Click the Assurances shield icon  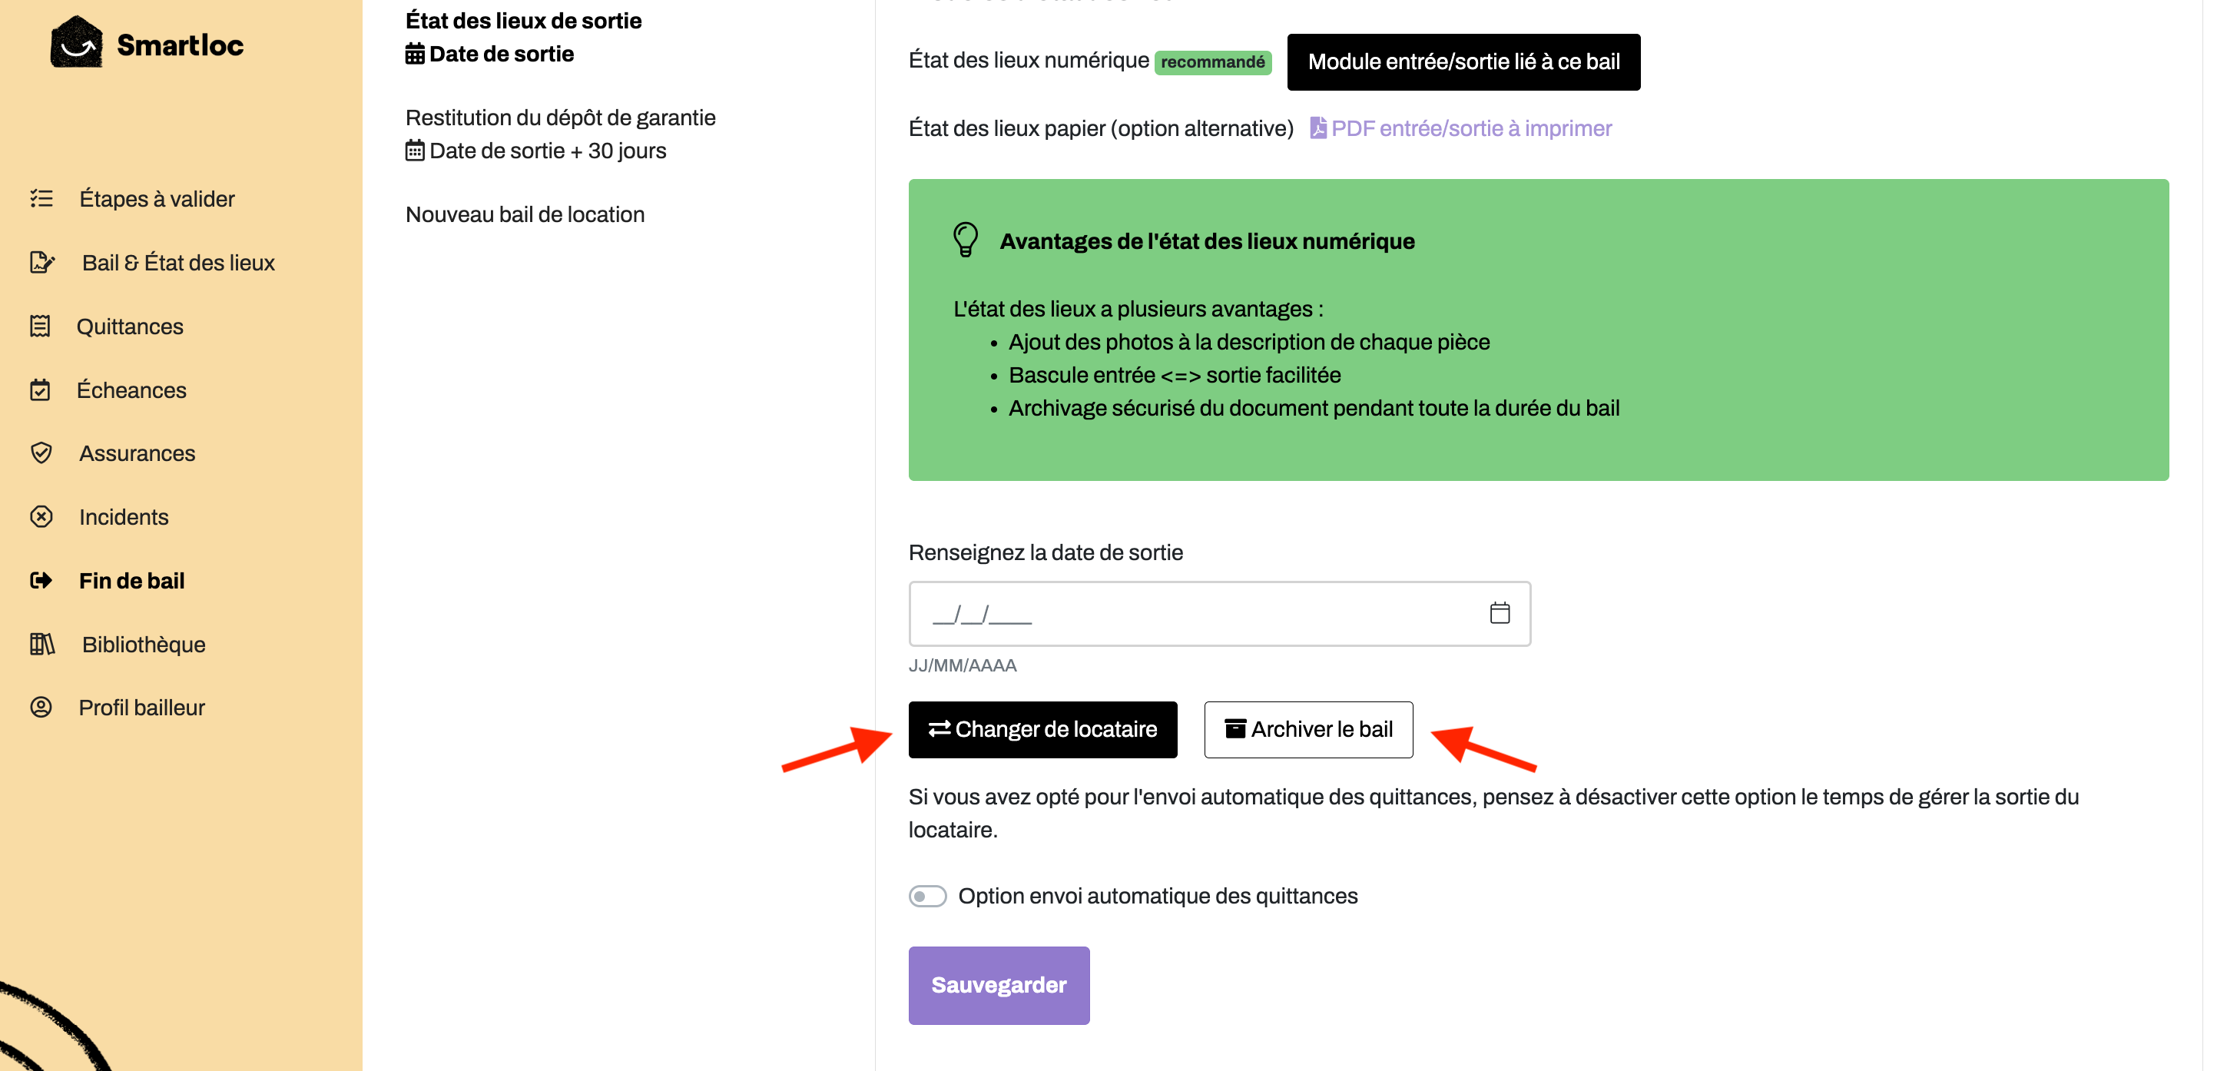pyautogui.click(x=41, y=453)
